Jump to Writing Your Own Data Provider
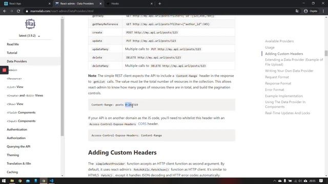 click(289, 71)
